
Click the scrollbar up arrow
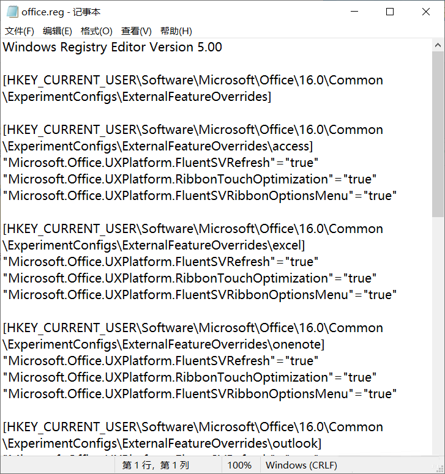[438, 45]
